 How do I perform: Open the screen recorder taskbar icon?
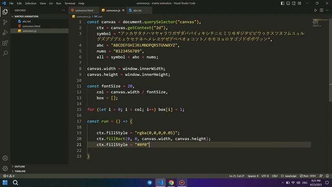[x=182, y=182]
